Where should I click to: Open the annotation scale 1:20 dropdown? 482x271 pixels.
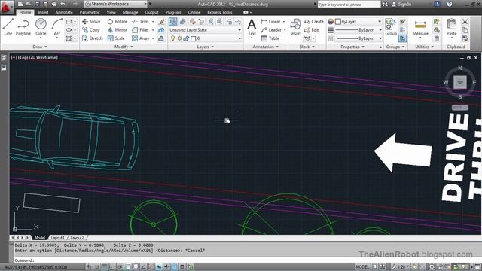click(x=401, y=266)
